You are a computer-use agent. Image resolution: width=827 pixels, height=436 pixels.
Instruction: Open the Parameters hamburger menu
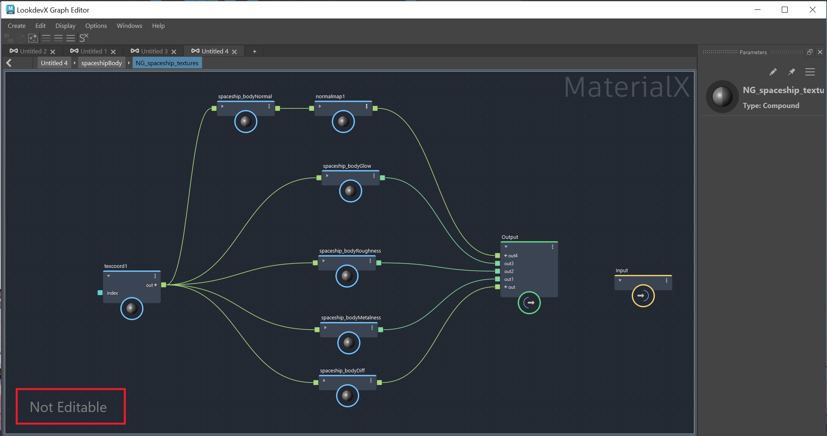[x=810, y=72]
